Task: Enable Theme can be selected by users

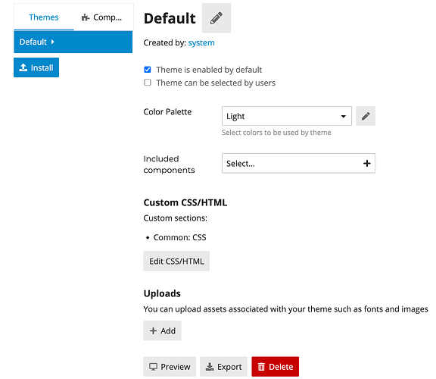Action: 148,83
